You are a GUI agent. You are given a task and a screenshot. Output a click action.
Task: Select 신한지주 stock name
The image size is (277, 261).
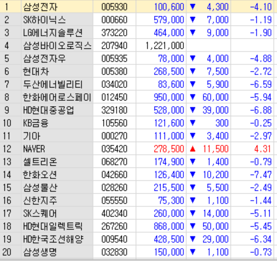(40, 200)
